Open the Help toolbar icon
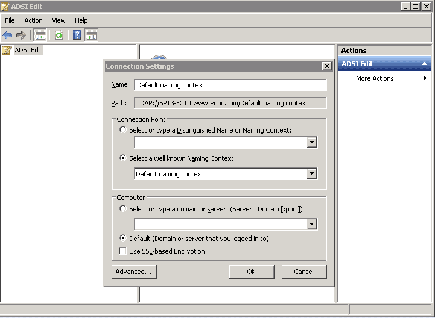 [x=77, y=35]
